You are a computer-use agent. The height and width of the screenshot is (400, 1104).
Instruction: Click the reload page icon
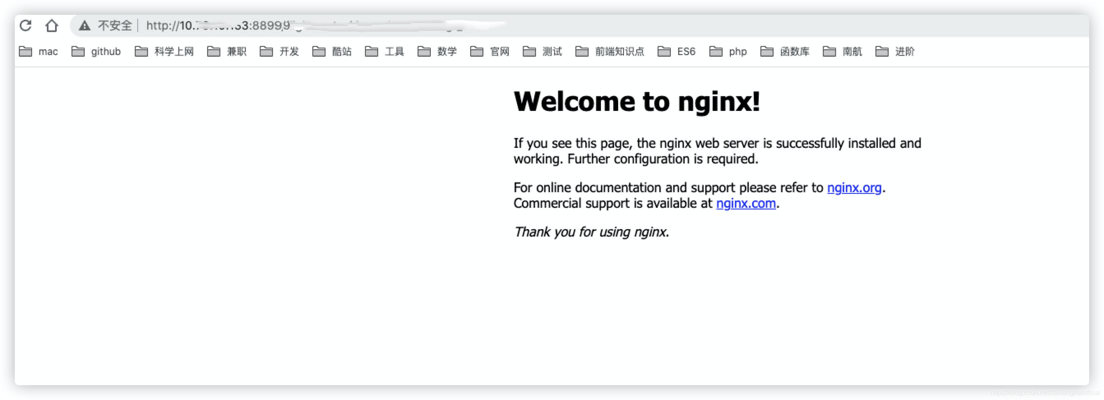[x=26, y=26]
